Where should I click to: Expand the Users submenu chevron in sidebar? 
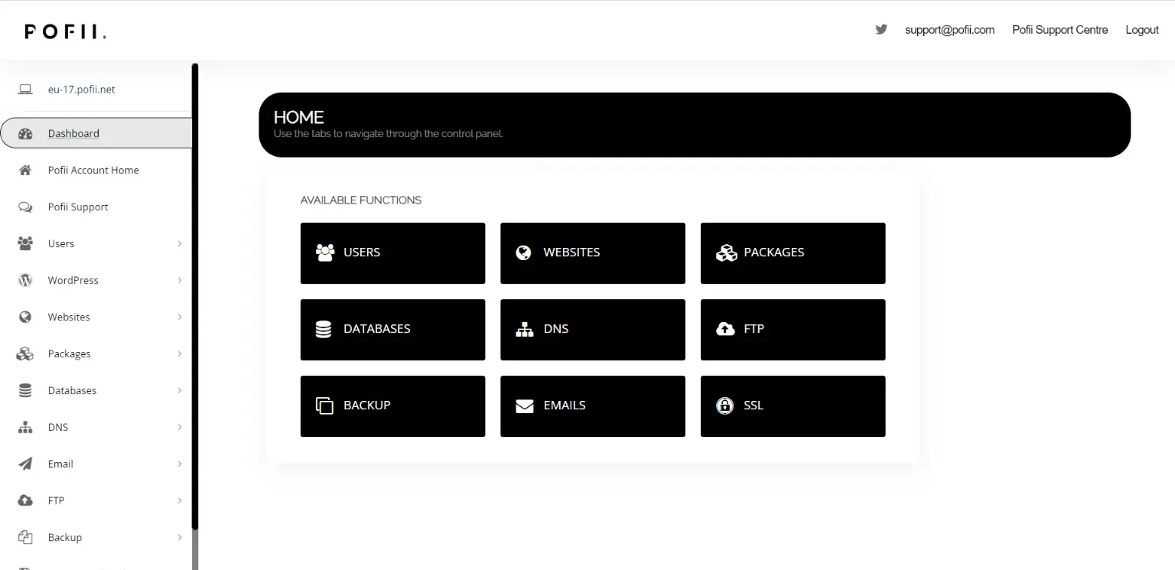(x=180, y=243)
